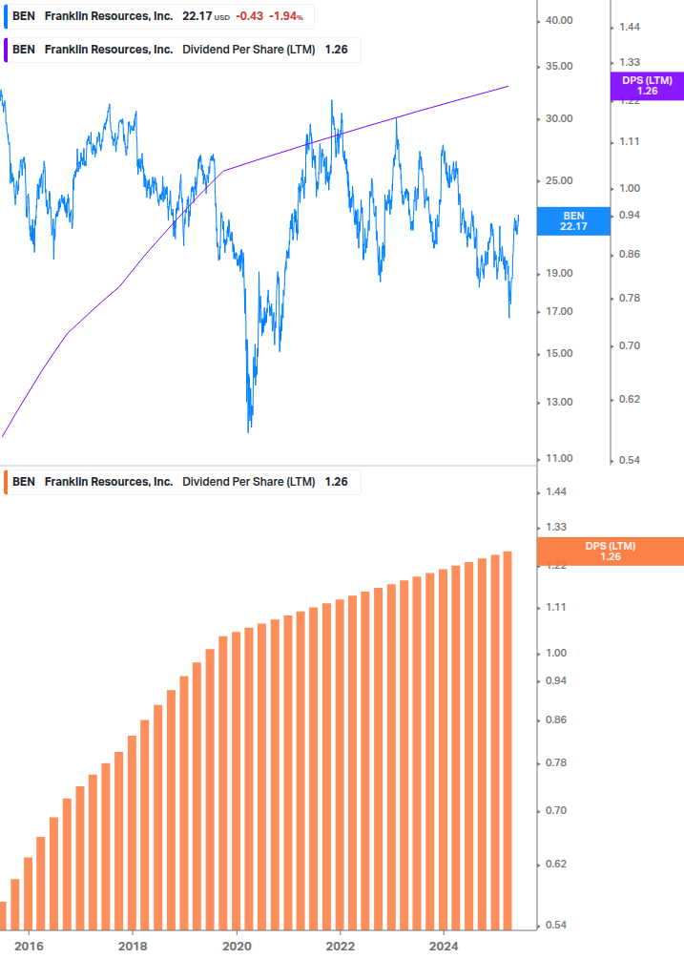The width and height of the screenshot is (684, 959).
Task: Click the blue BEN 22.17 price tag
Action: click(x=573, y=221)
